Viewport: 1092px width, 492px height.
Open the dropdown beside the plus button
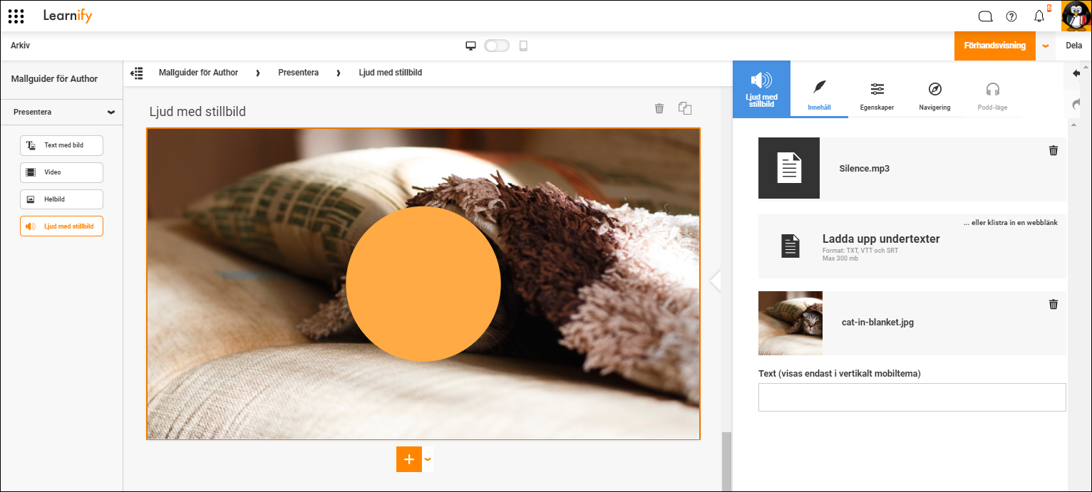click(428, 459)
